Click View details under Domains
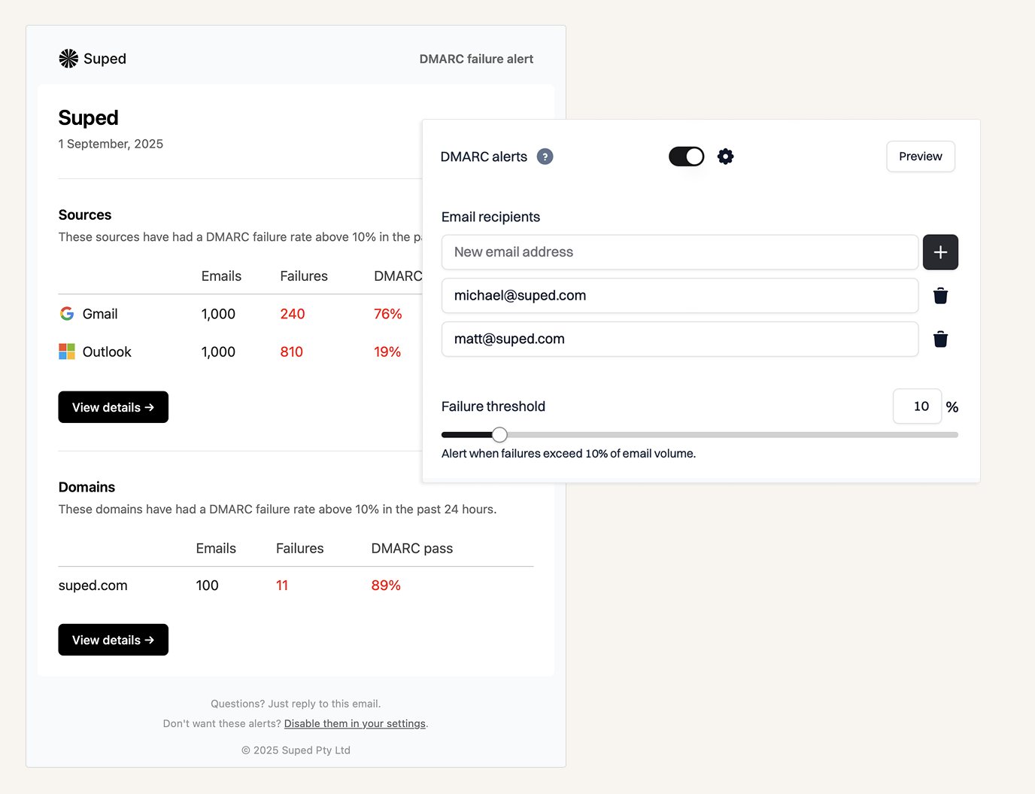Screen dimensions: 1035x794 click(113, 640)
